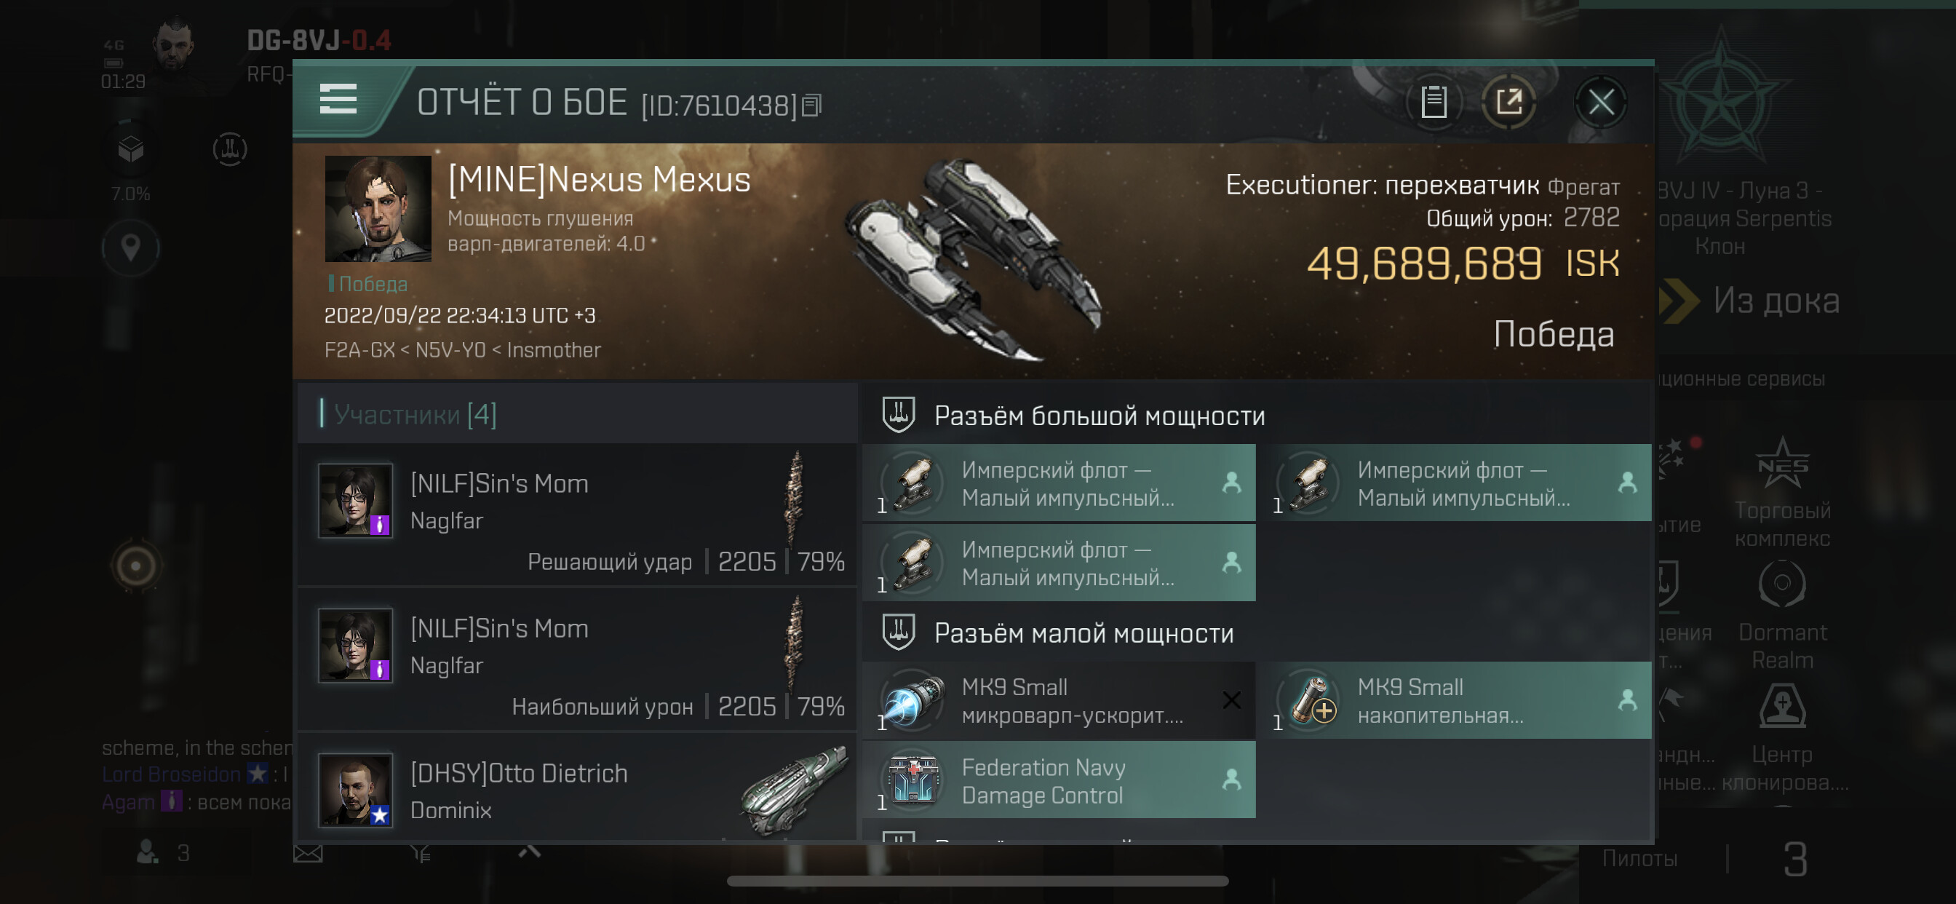Screen dimensions: 1956x904
Task: Select the Federation Navy Damage Control module
Action: coord(1059,781)
